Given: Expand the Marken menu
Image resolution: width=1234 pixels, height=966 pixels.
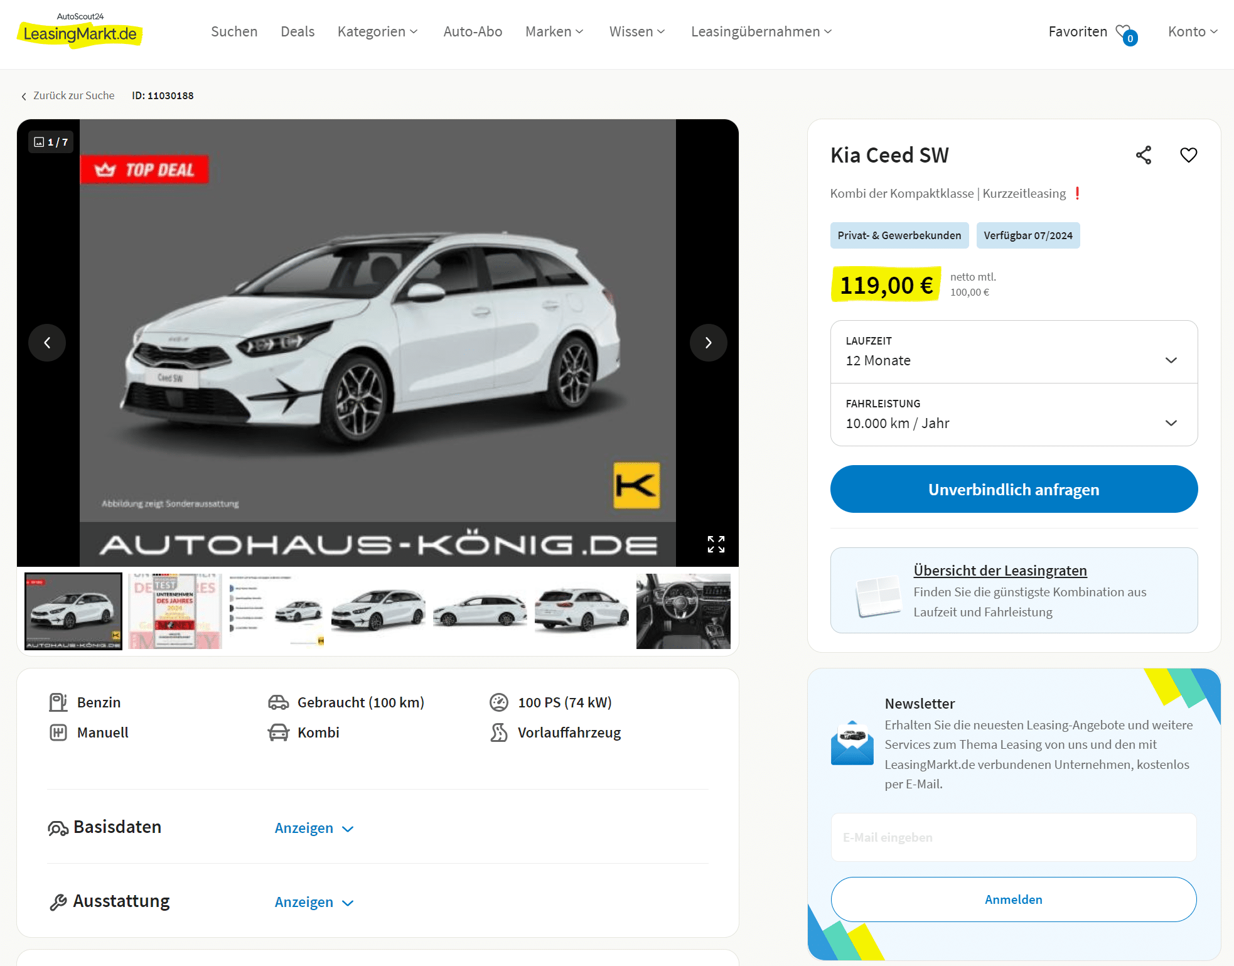Looking at the screenshot, I should 554,31.
